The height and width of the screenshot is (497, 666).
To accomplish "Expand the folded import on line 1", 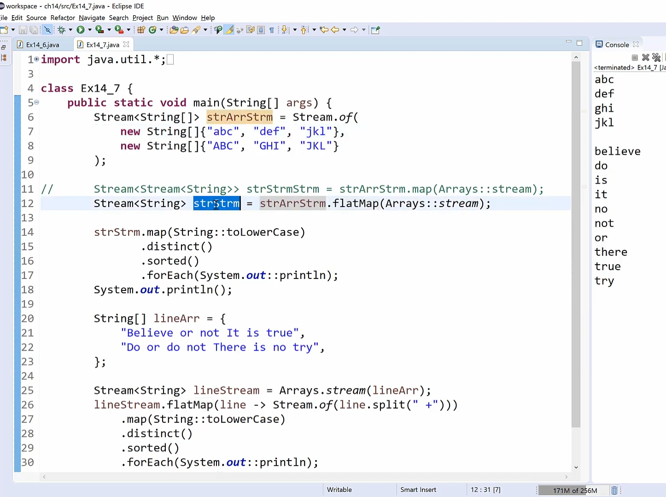I will 36,59.
